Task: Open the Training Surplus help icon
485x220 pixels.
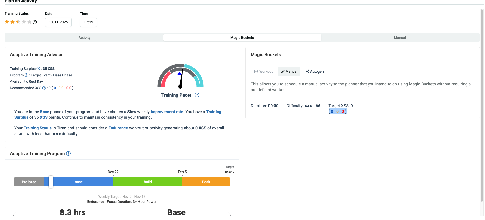Action: coord(38,69)
